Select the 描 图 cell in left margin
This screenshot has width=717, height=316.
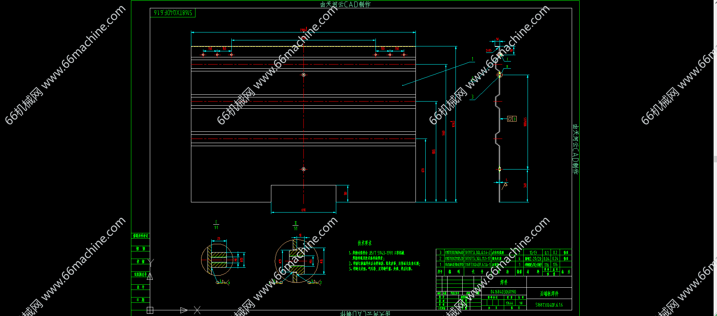point(140,248)
